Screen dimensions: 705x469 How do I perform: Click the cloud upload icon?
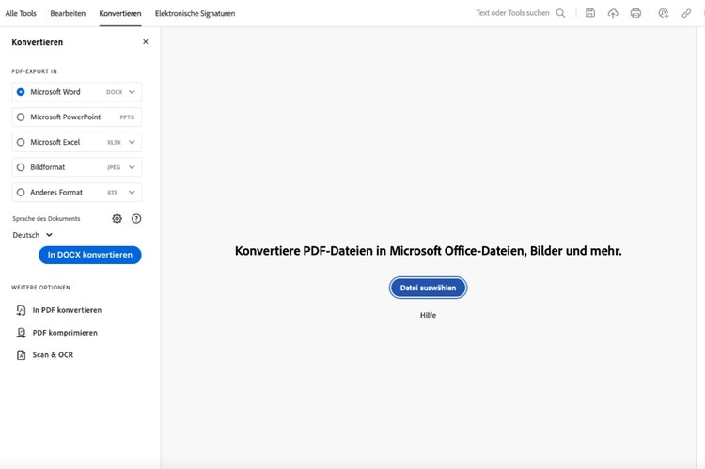click(x=613, y=13)
